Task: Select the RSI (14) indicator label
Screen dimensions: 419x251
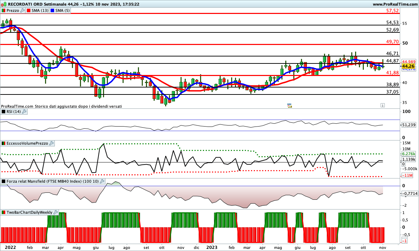Action: point(14,112)
